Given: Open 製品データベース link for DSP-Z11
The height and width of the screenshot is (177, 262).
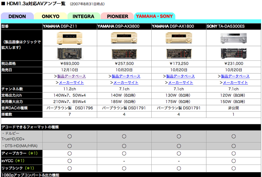Looking at the screenshot, I should pyautogui.click(x=71, y=76).
